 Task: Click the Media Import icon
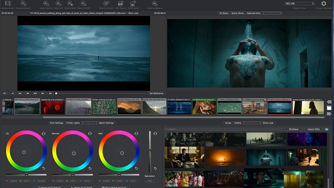[x=8, y=3]
